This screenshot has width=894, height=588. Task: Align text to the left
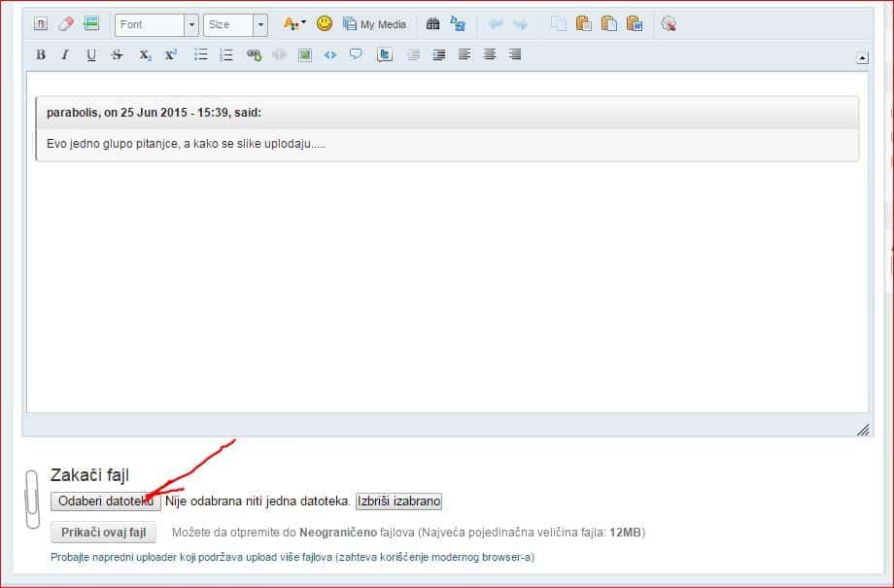point(464,54)
